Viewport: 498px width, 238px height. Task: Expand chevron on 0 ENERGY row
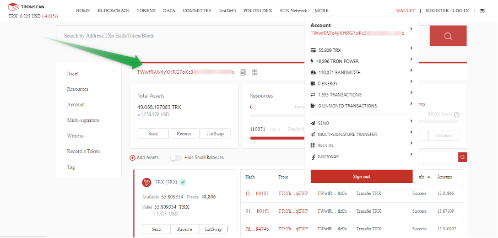411,82
